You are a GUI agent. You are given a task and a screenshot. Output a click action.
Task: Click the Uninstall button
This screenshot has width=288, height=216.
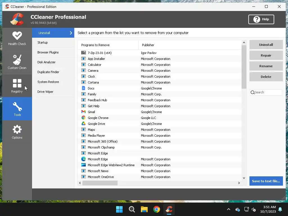(x=266, y=45)
